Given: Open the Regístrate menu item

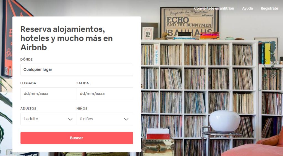Looking at the screenshot, I should [269, 8].
